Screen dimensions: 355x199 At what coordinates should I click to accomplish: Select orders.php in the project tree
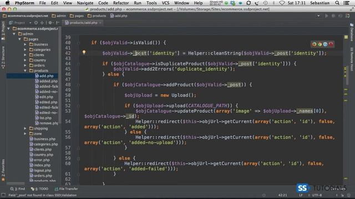click(40, 176)
